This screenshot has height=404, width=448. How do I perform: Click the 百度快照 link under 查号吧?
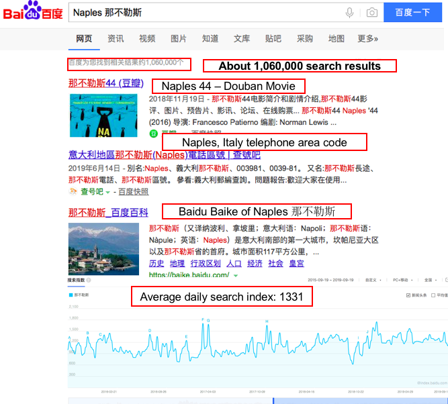134,191
